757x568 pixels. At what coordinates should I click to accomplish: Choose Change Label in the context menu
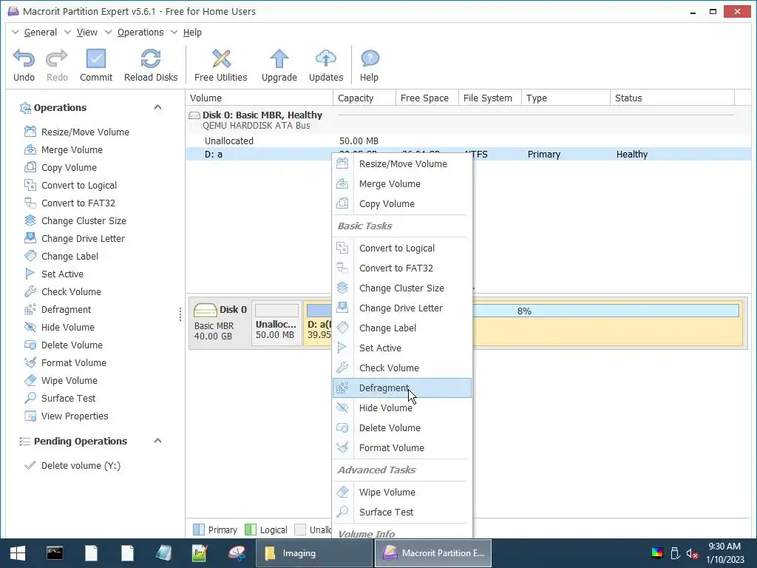pos(401,328)
